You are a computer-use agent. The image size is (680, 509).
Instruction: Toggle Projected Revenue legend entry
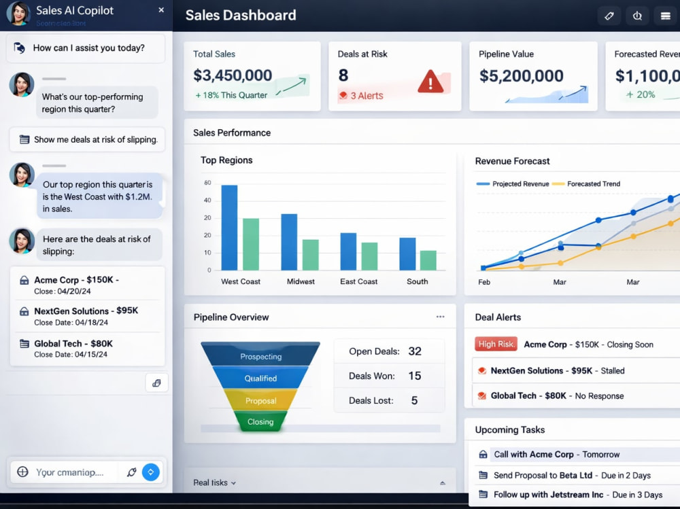513,184
